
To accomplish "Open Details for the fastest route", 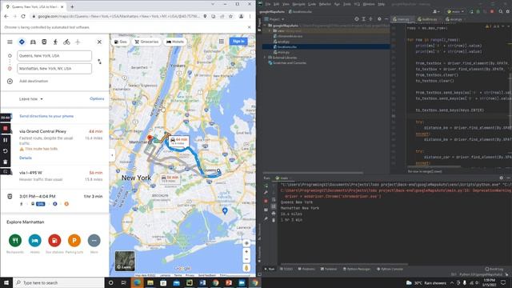I will 26,158.
